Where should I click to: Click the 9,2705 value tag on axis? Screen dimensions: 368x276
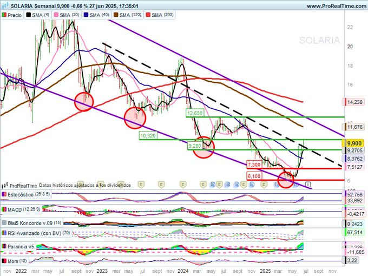(354, 150)
